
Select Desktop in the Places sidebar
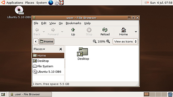click(48, 61)
